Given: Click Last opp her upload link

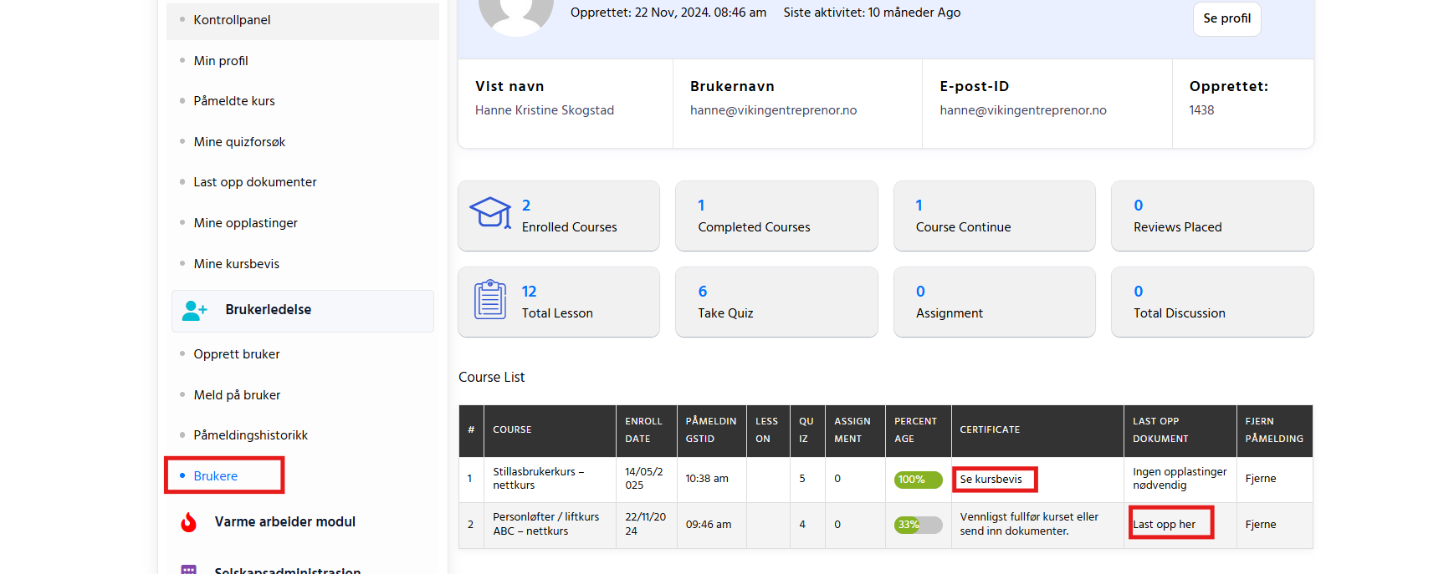Looking at the screenshot, I should 1165,525.
